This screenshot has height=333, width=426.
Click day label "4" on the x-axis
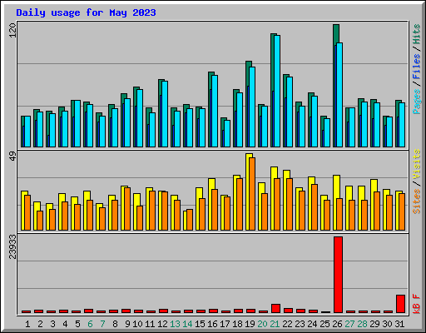(65, 324)
